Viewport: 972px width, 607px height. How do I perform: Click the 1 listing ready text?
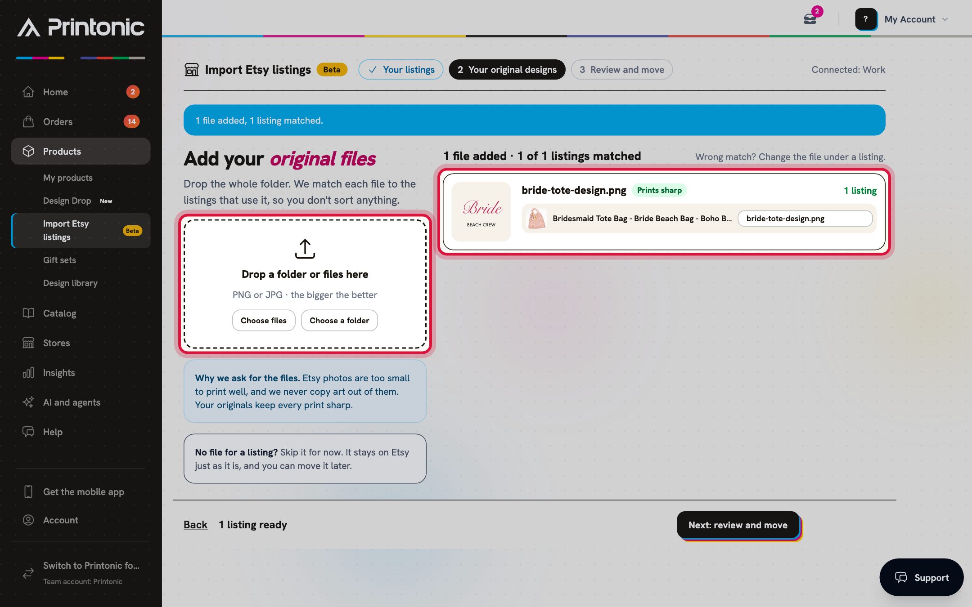coord(253,525)
